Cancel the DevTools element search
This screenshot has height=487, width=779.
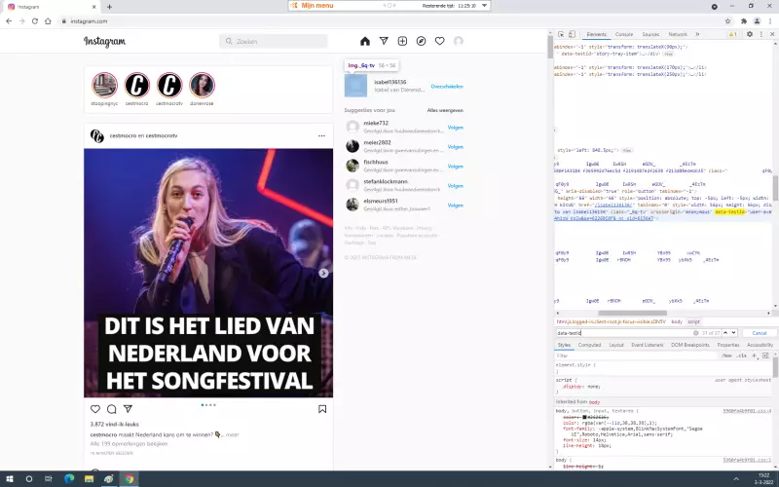click(x=760, y=333)
